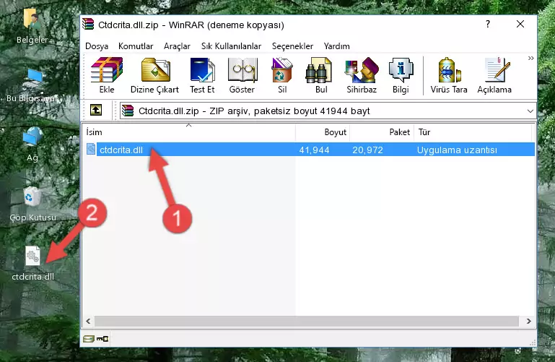555x362 pixels.
Task: Open the Seçenekler menu
Action: coord(292,46)
